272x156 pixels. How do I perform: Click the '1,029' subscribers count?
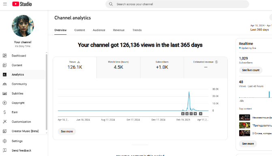pyautogui.click(x=243, y=59)
